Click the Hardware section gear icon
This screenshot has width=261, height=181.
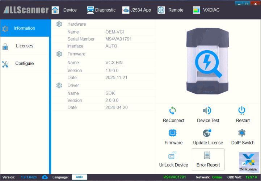tap(59, 24)
